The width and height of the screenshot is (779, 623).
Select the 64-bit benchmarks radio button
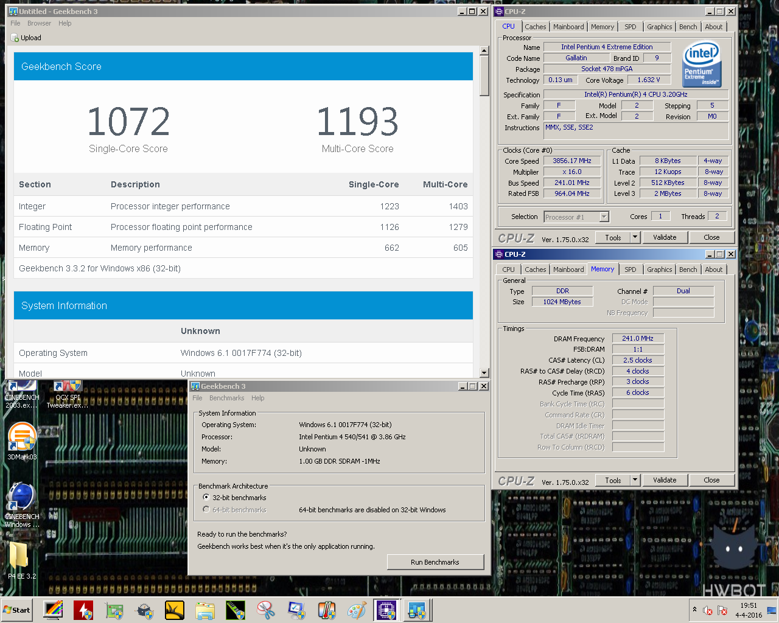click(206, 509)
